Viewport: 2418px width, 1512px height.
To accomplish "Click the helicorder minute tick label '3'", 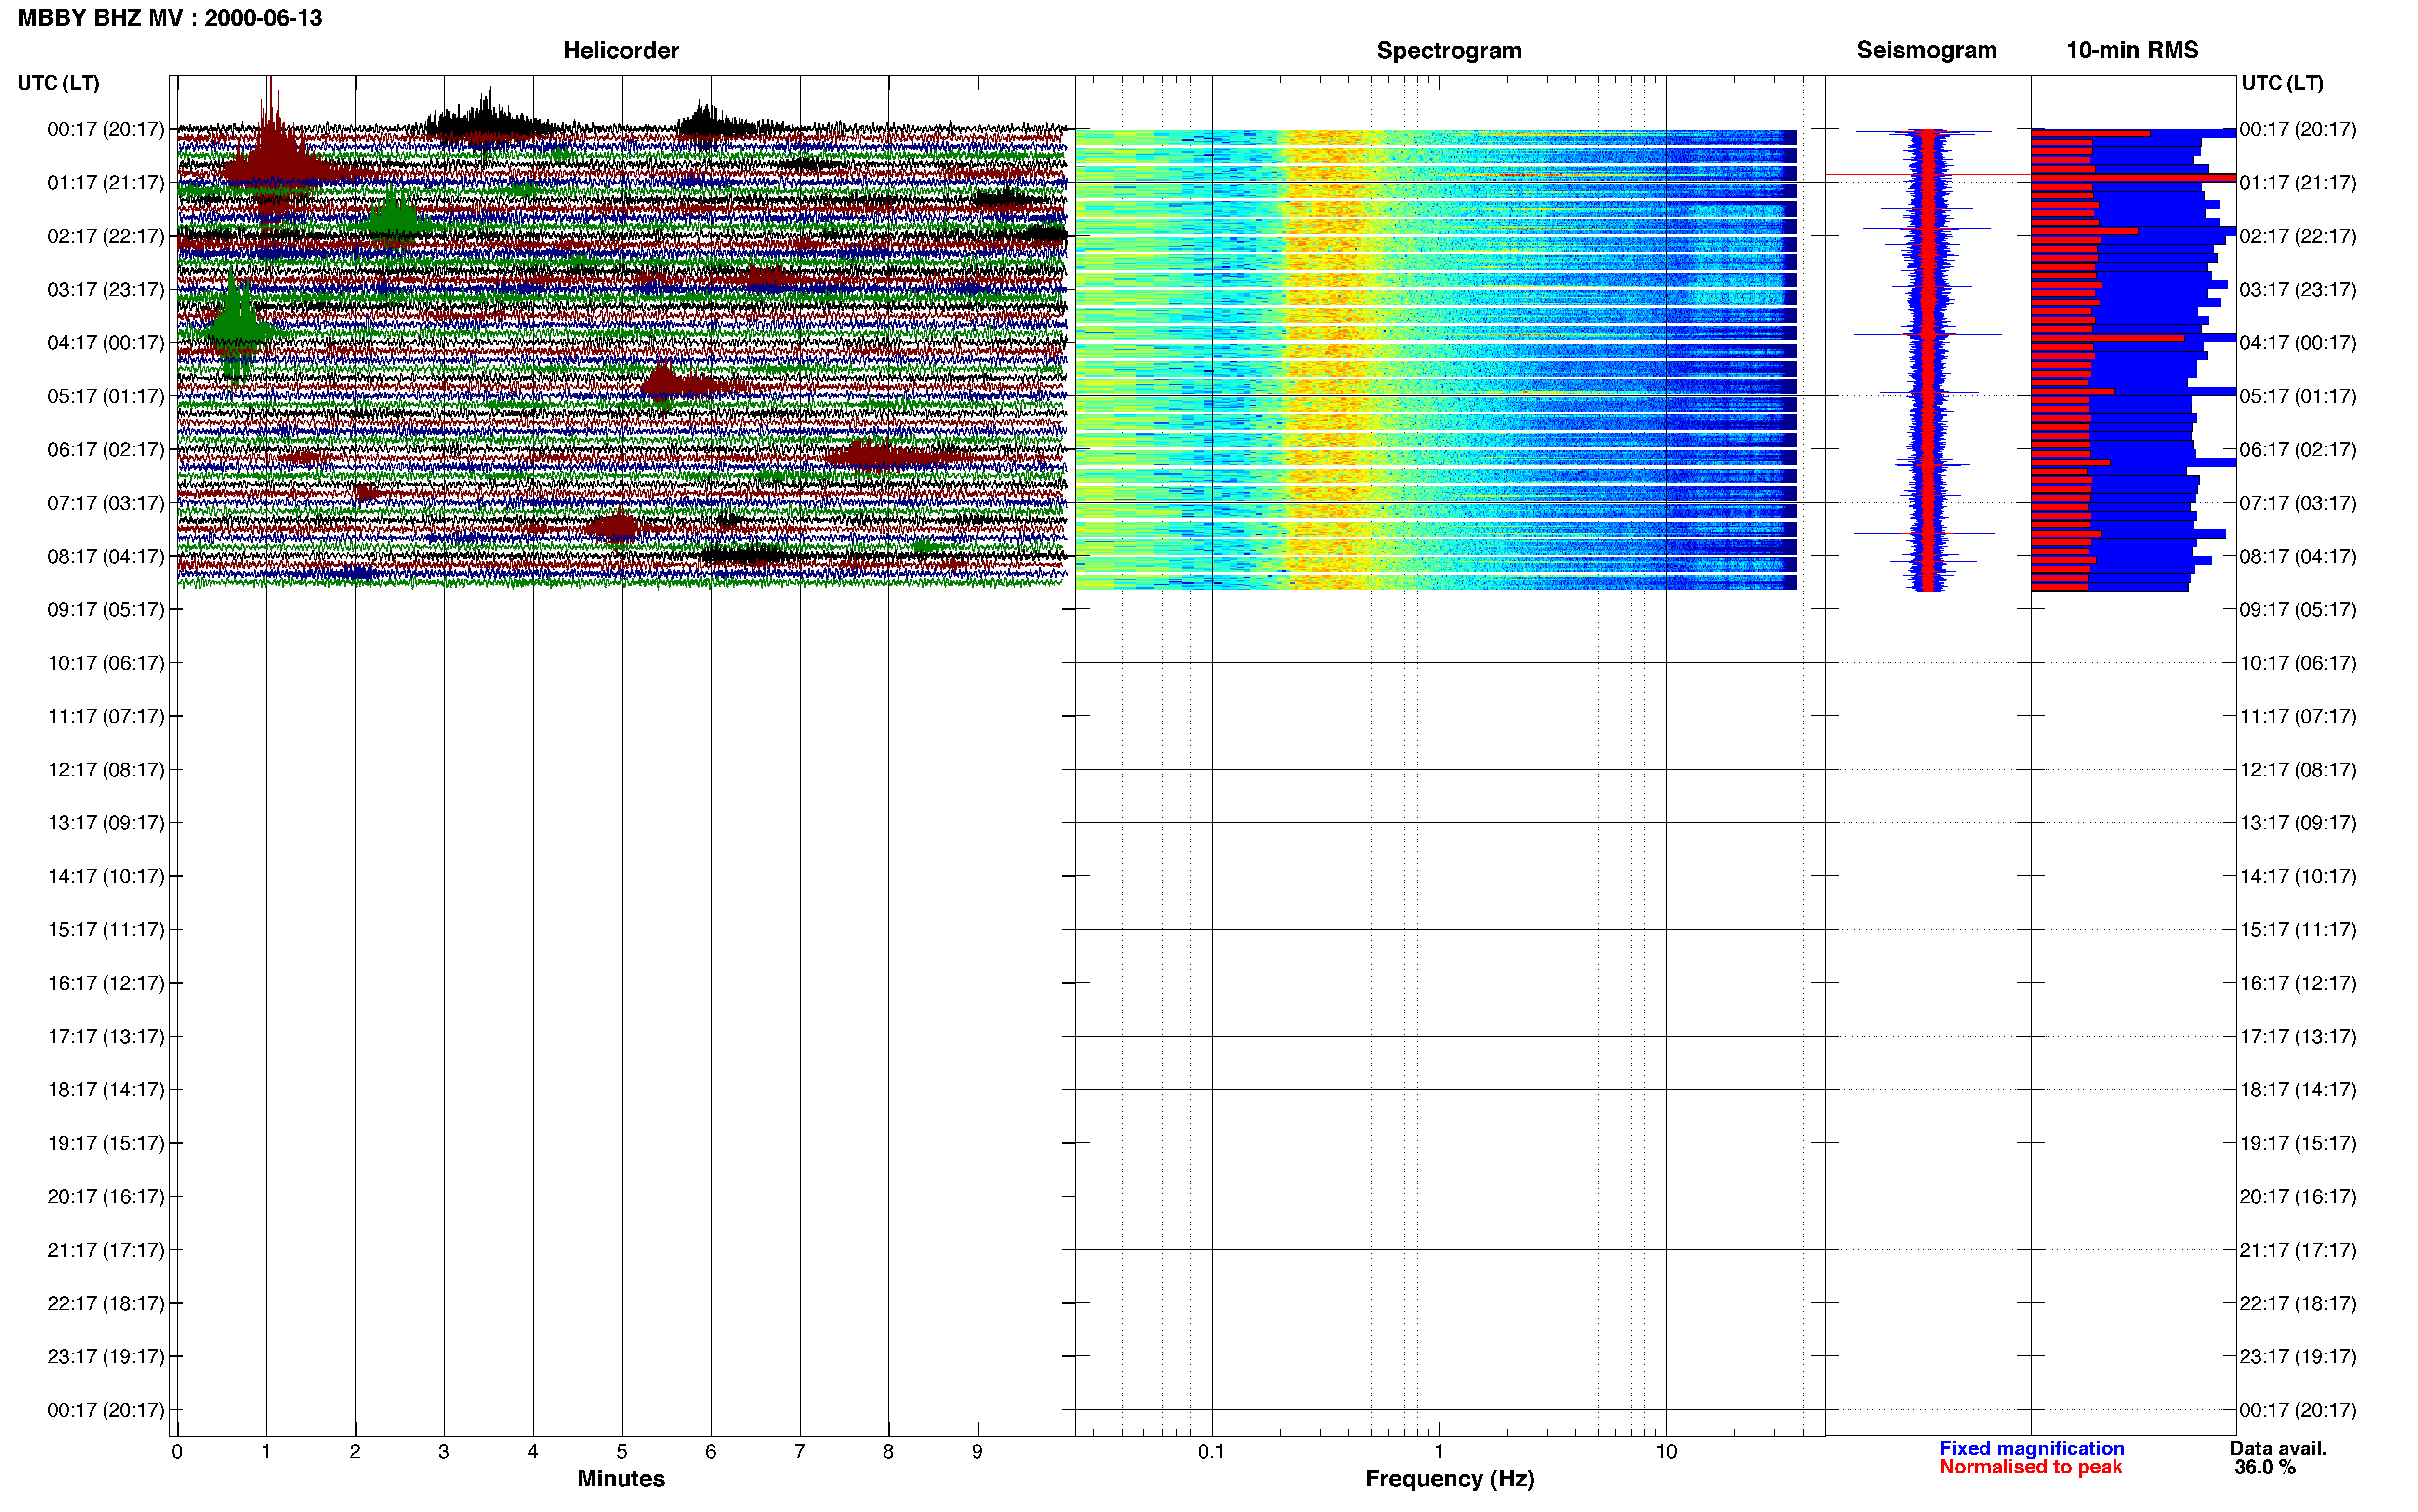I will (444, 1451).
